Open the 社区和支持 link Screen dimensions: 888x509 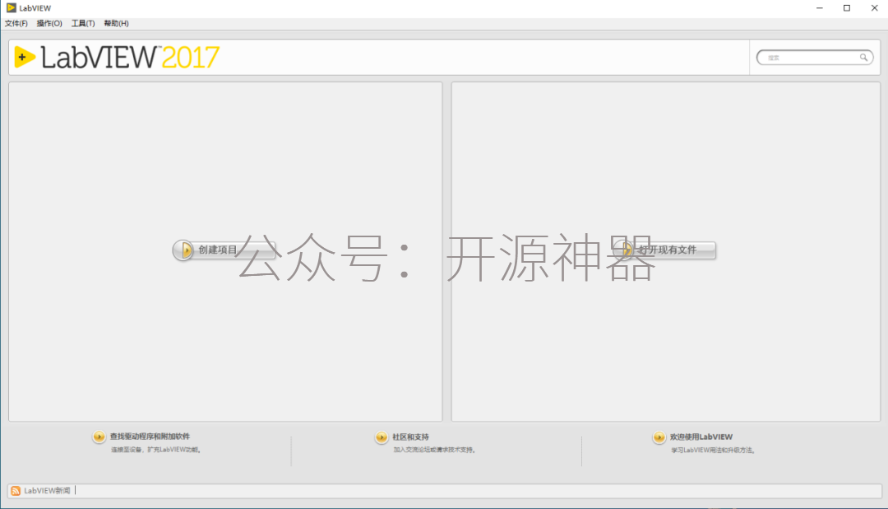point(410,437)
